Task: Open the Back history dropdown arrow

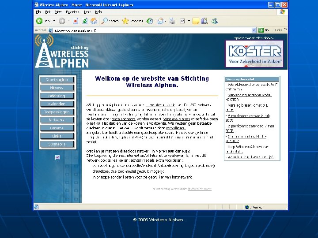Action: 54,21
